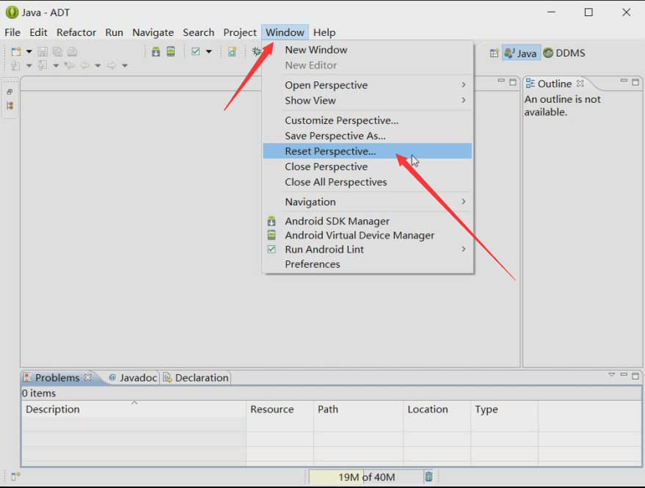Select the Java perspective button
Screen dimensions: 645x488
pos(521,53)
